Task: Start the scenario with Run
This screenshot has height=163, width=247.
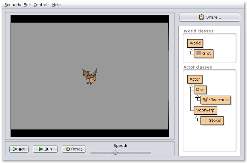Action: coord(45,149)
